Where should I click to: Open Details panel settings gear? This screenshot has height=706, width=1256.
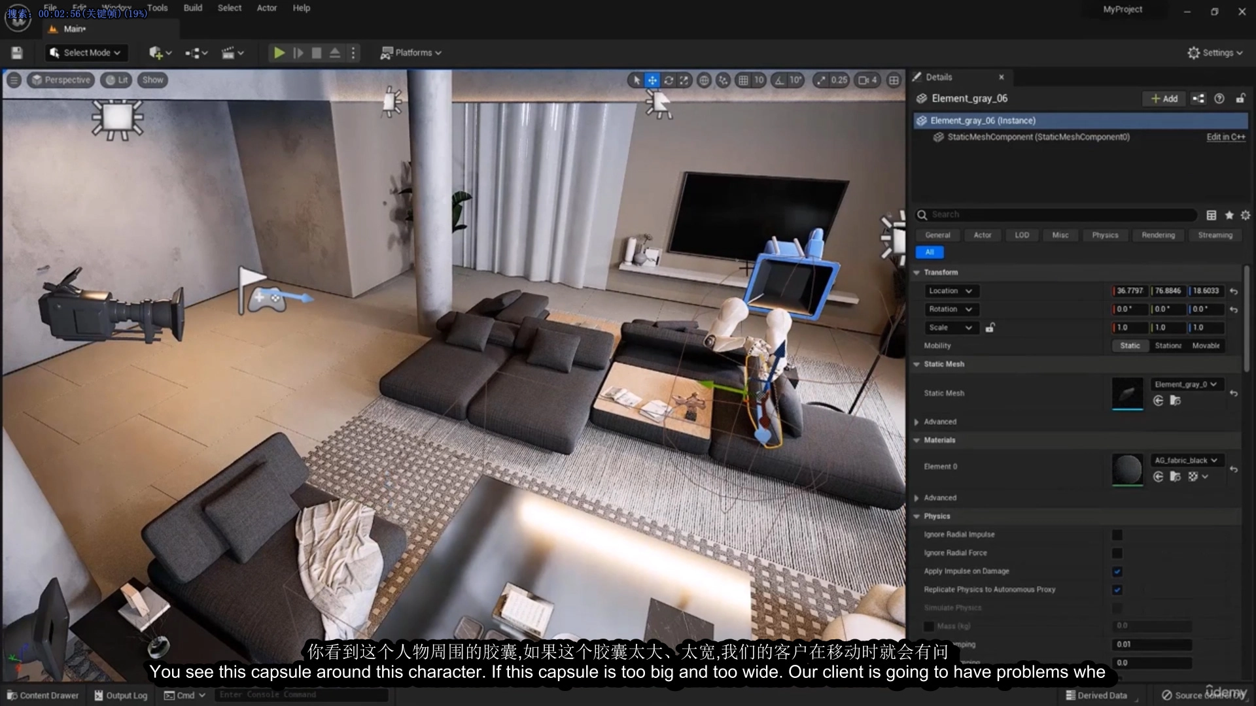pos(1245,215)
